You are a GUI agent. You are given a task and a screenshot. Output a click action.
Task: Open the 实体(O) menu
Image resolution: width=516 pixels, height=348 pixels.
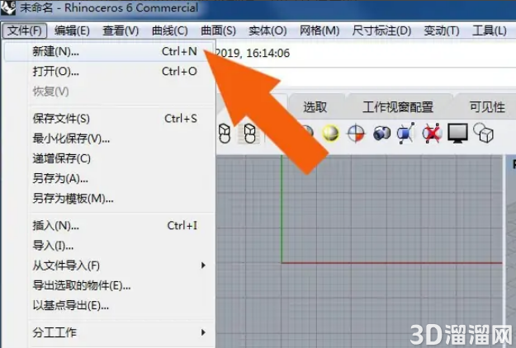click(x=267, y=31)
